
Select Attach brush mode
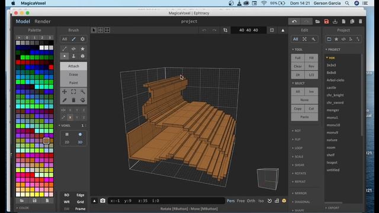73,66
